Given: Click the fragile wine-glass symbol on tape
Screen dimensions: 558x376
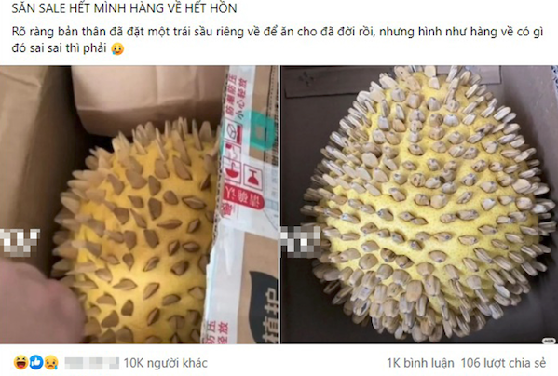Looking at the screenshot, I should pyautogui.click(x=252, y=177).
